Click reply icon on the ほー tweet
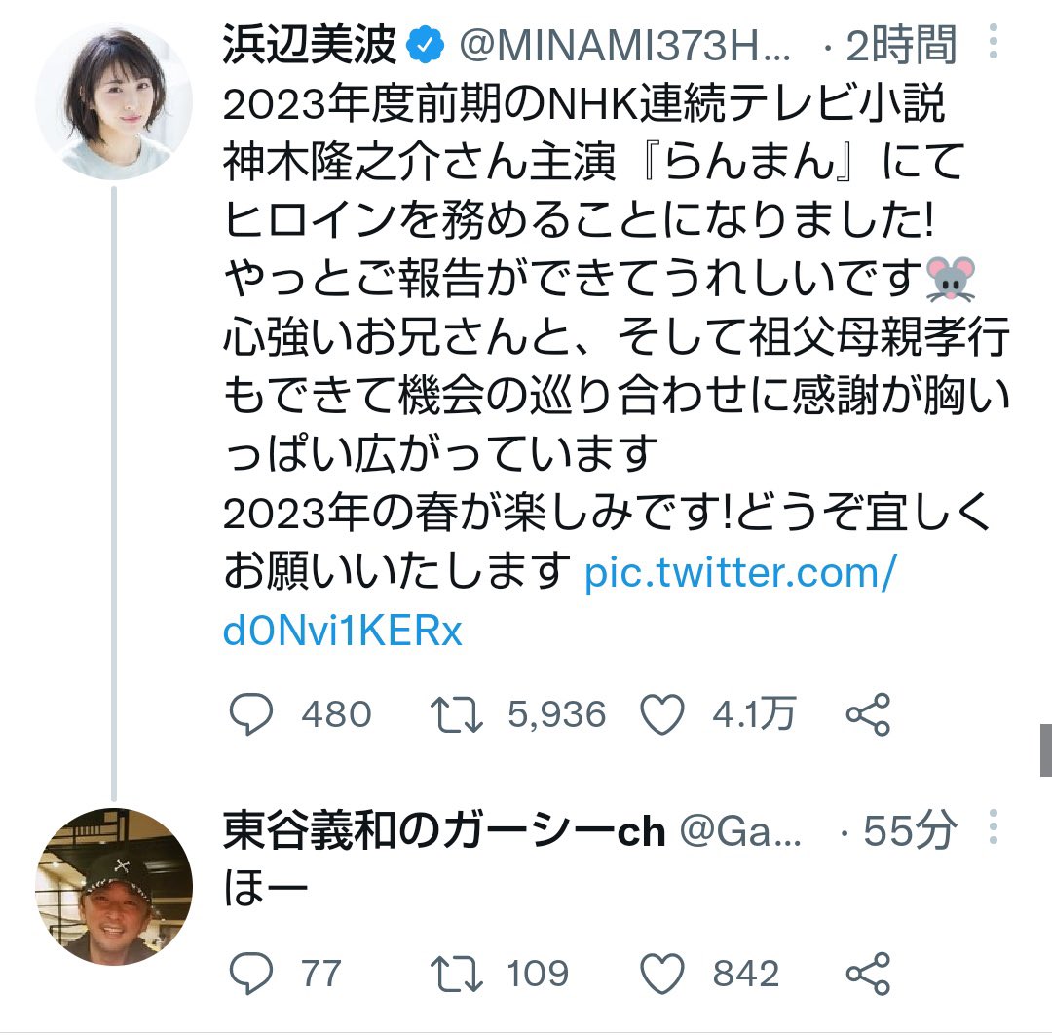The width and height of the screenshot is (1052, 1035). [250, 973]
